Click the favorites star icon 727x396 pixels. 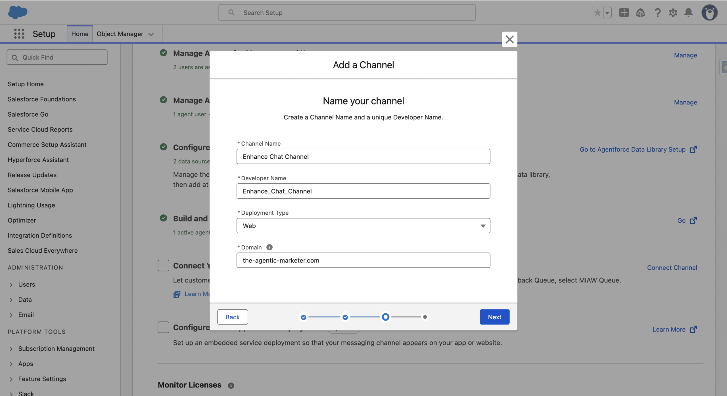(x=597, y=12)
